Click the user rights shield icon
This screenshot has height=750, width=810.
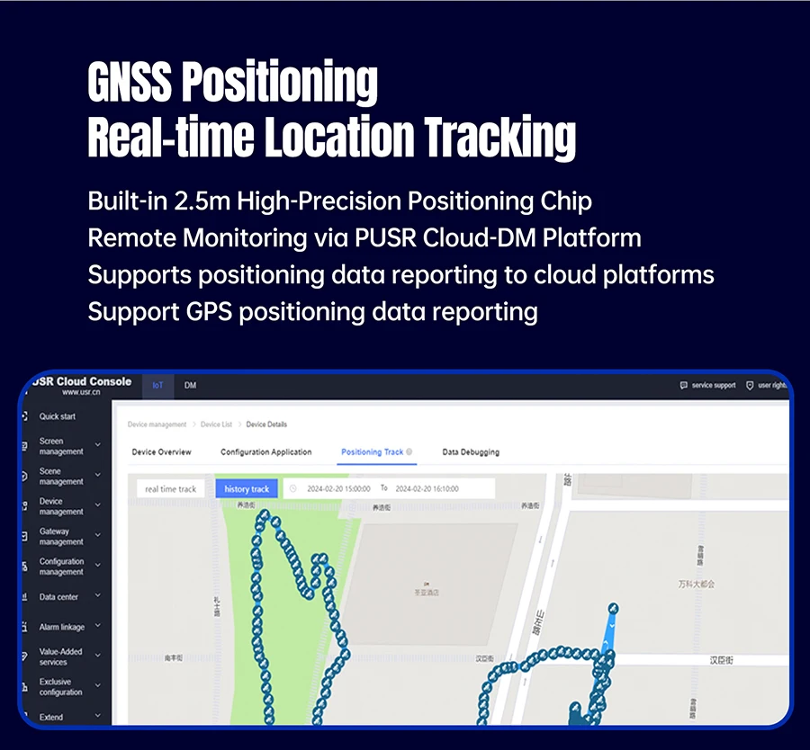click(x=750, y=386)
